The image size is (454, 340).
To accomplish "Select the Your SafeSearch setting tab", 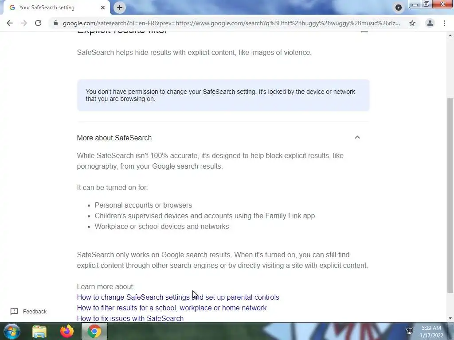I will click(x=56, y=8).
